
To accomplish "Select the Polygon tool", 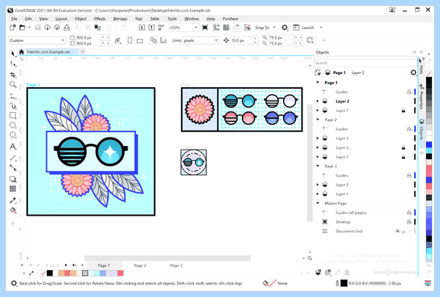I will (12, 135).
